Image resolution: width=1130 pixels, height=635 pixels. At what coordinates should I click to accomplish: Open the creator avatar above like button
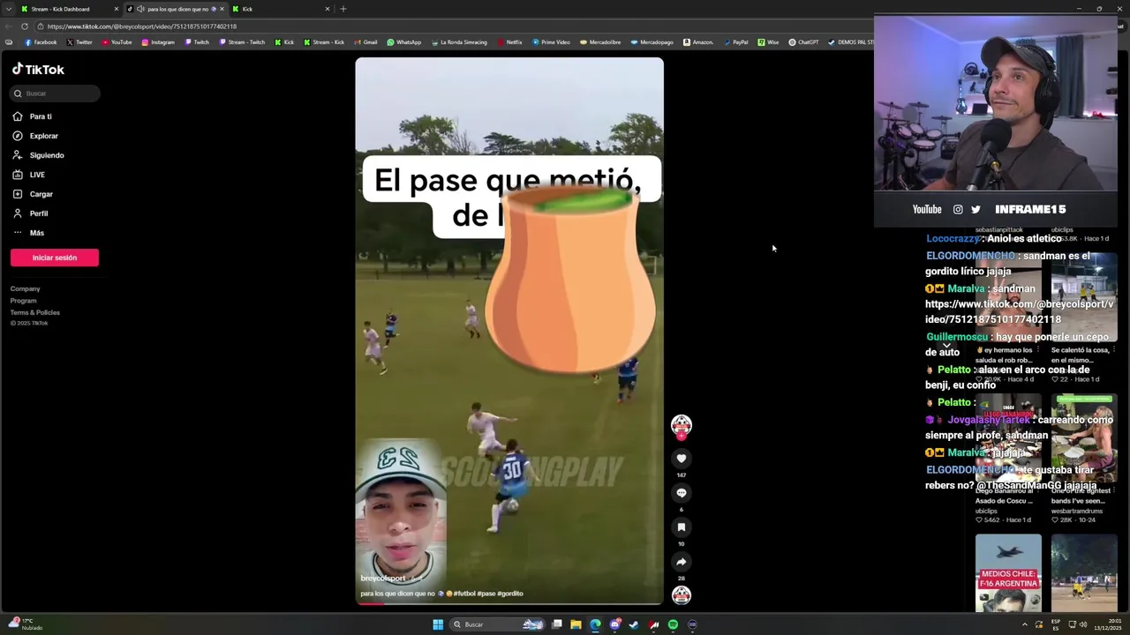point(681,426)
